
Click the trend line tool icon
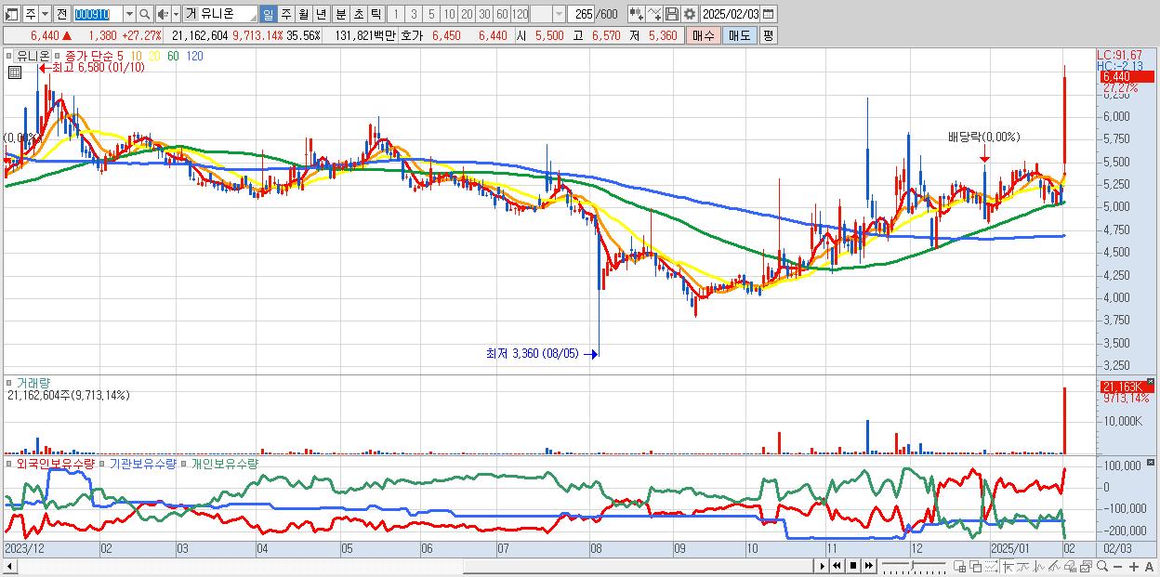(1023, 566)
